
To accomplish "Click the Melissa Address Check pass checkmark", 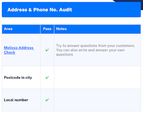I will 47,50.
